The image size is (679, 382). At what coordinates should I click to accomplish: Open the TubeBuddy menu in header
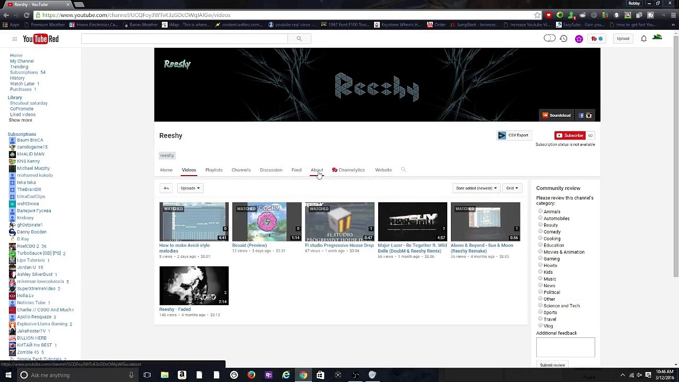pyautogui.click(x=597, y=39)
